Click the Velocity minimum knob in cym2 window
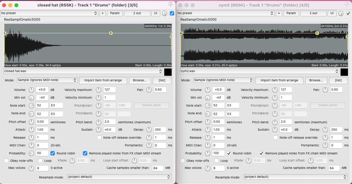Viewport: 352px width, 184px height. click(x=275, y=98)
